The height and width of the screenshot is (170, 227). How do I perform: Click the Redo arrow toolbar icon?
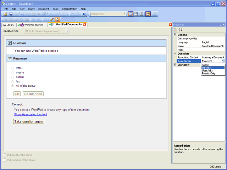tap(56, 14)
